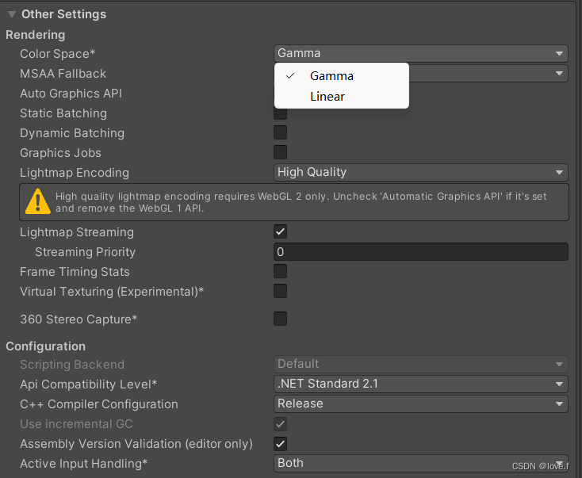
Task: Click the yellow warning icon
Action: [37, 202]
